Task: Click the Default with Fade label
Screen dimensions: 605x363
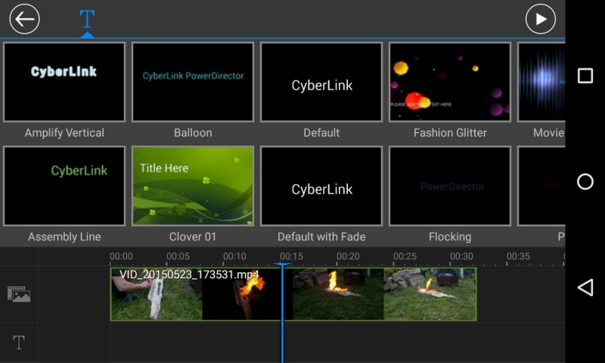Action: point(321,237)
